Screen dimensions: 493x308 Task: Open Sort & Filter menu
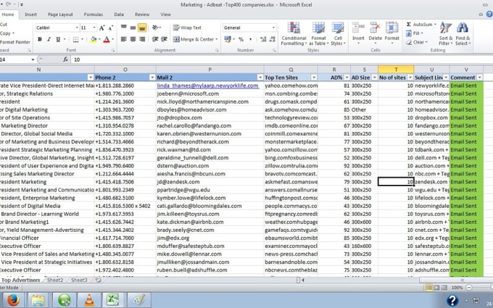446,34
